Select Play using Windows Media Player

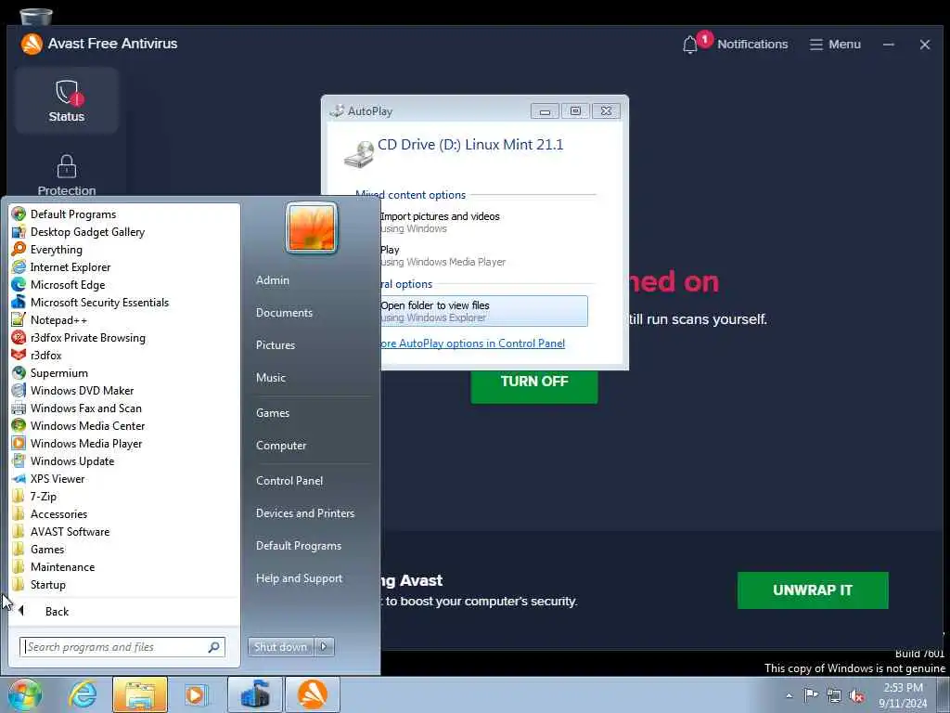click(443, 255)
